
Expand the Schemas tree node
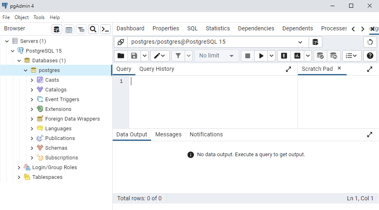(32, 148)
